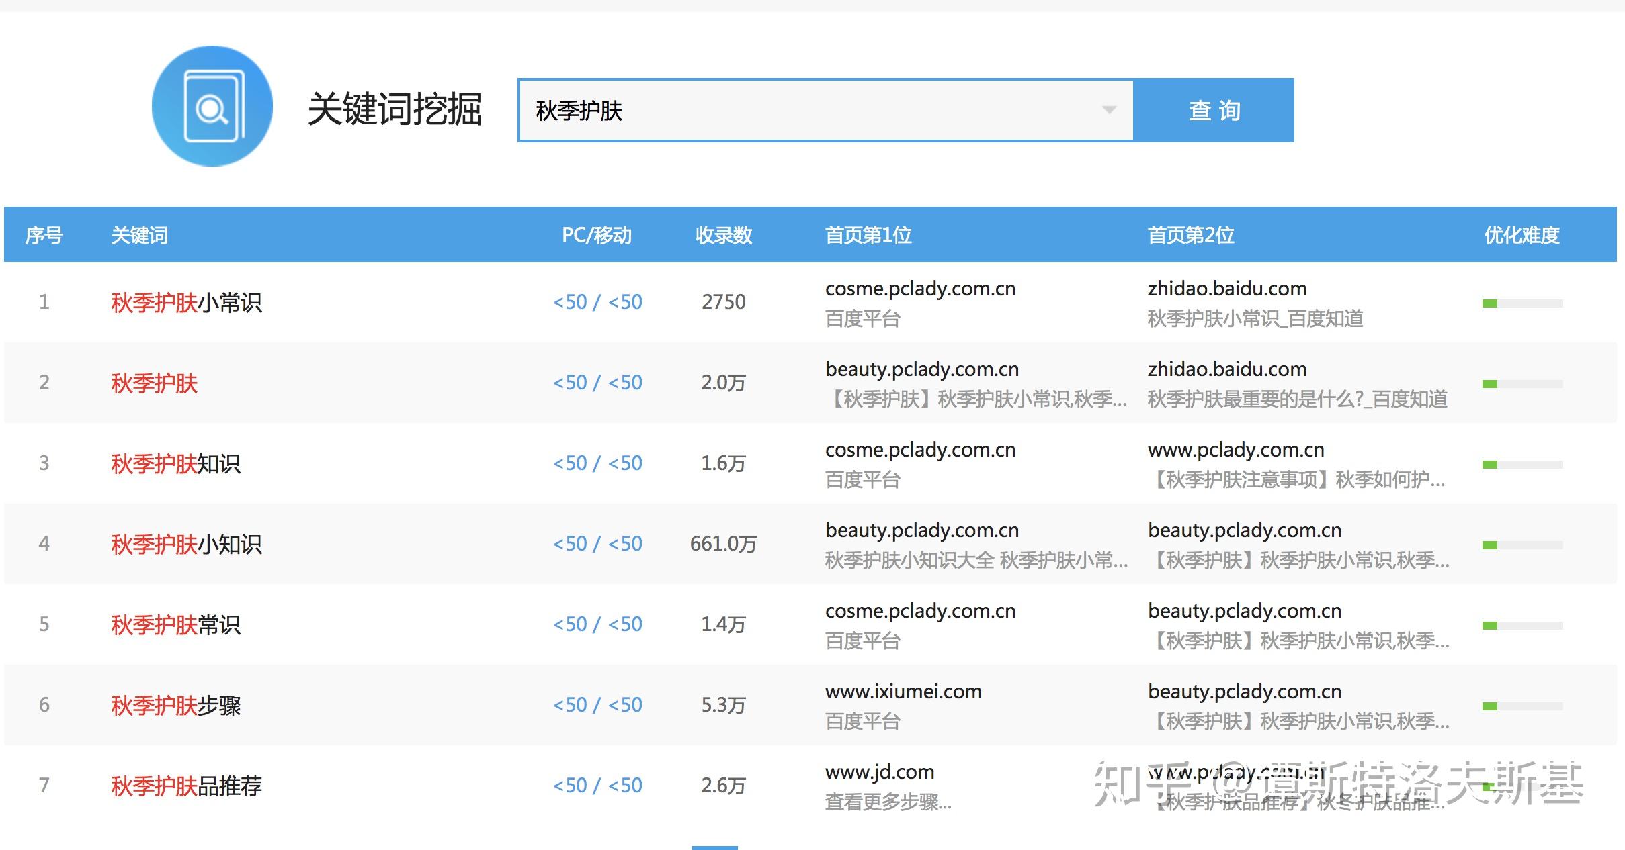Screen dimensions: 1625x850
Task: Click 百度平台 under www.ixiumei.com
Action: click(x=862, y=721)
